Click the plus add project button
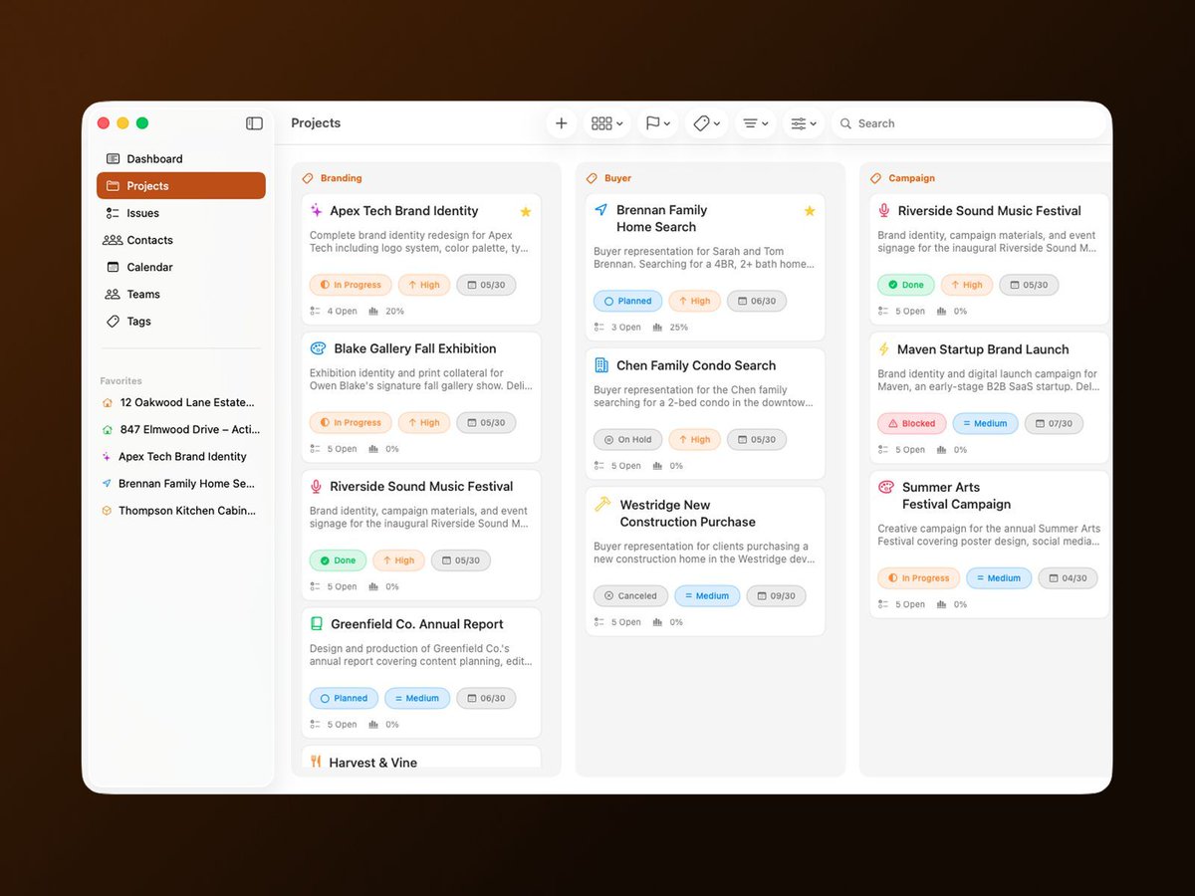This screenshot has height=896, width=1195. pyautogui.click(x=562, y=123)
